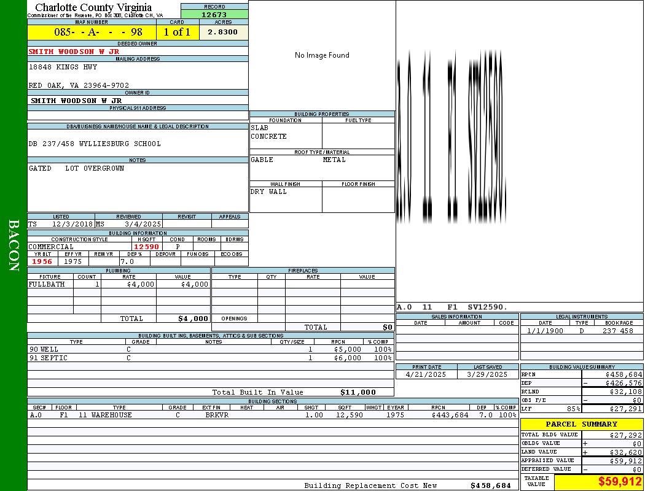Screen dimensions: 645x491
Task: Click the RCLND value $32,108
Action: tap(626, 392)
